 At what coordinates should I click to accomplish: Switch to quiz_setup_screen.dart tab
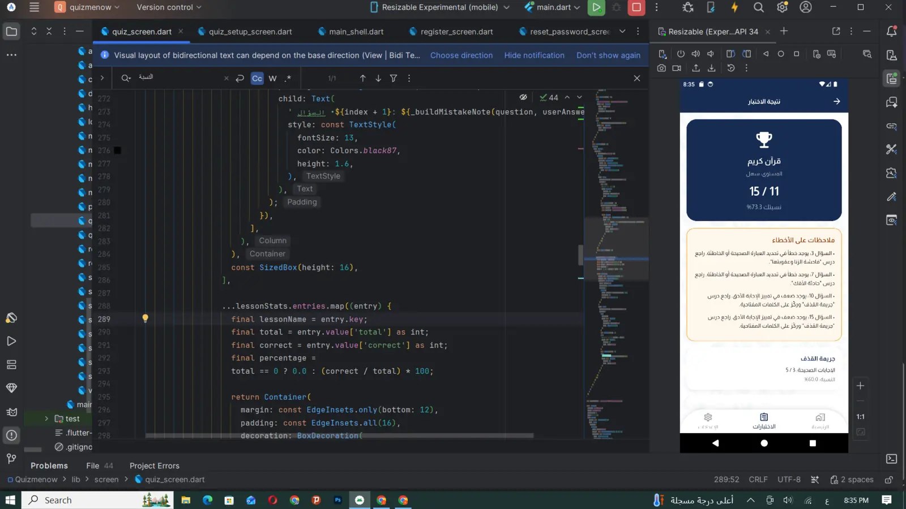pos(245,32)
